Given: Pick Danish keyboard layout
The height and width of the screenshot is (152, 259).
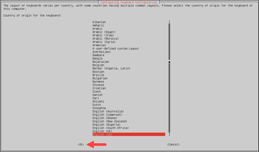Looking at the screenshot, I should pyautogui.click(x=97, y=95).
